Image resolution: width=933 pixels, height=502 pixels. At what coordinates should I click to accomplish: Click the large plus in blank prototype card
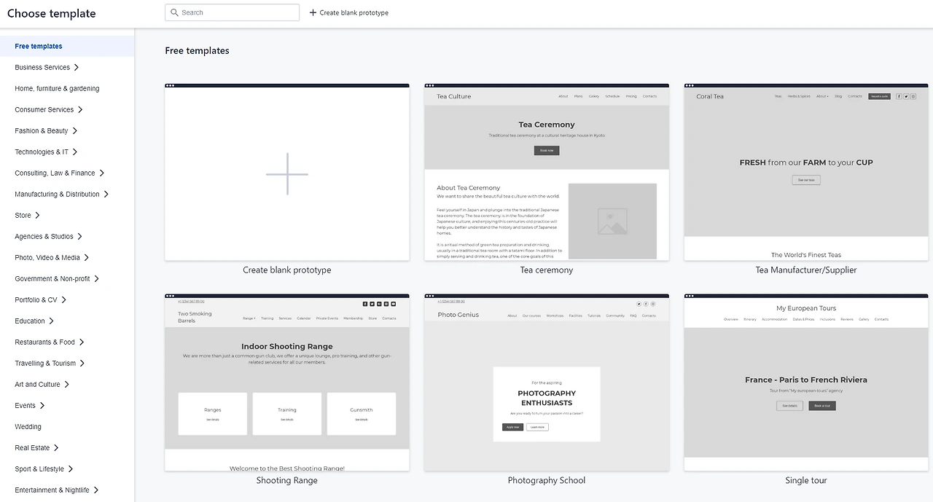(x=287, y=174)
